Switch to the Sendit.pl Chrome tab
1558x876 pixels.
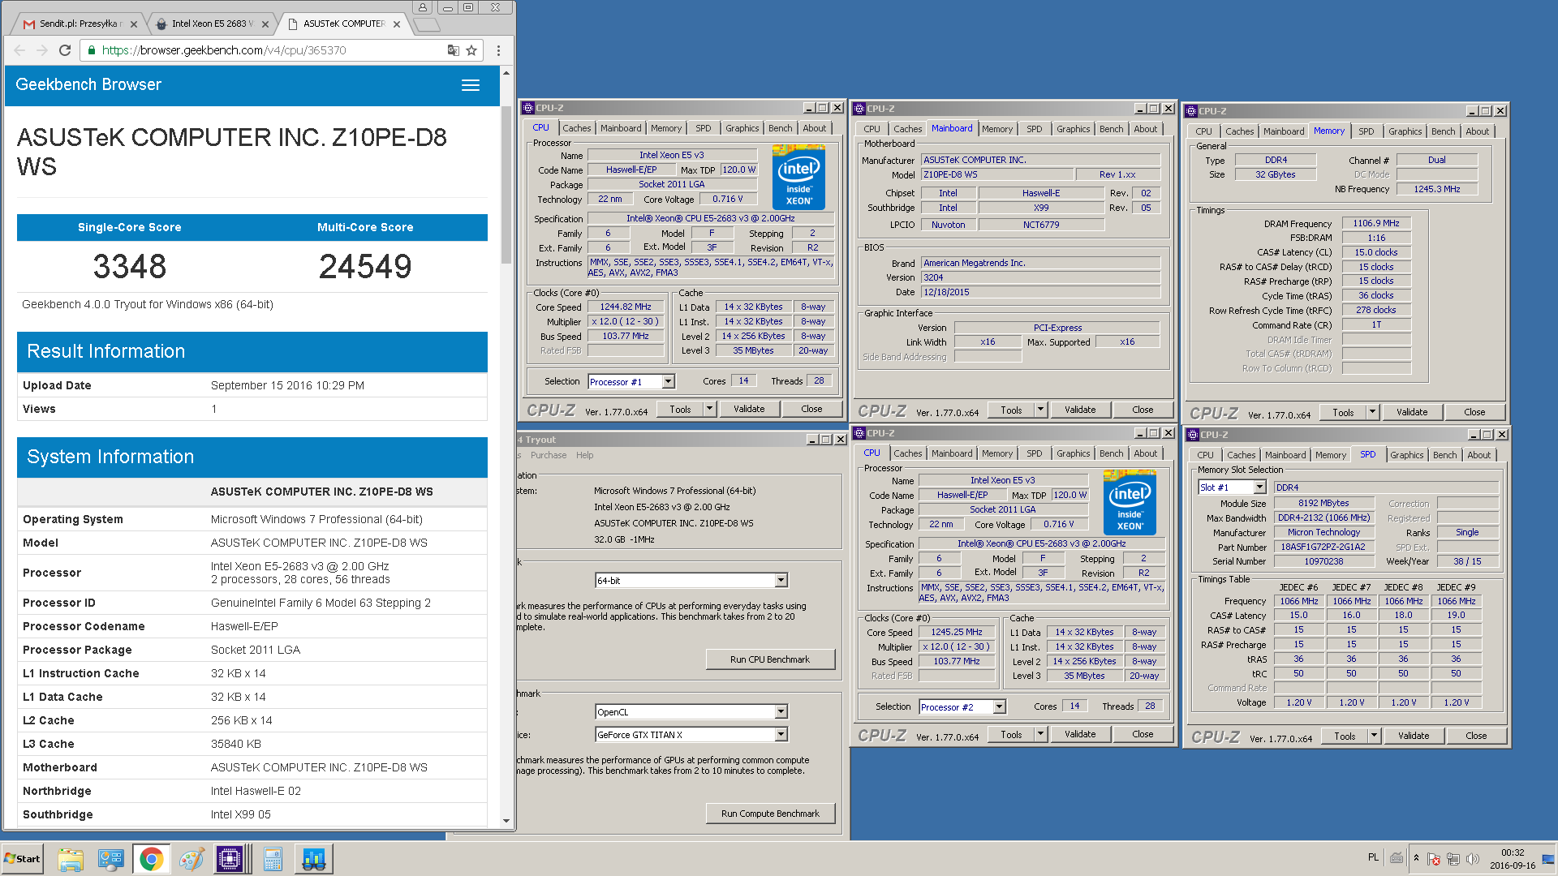[79, 24]
